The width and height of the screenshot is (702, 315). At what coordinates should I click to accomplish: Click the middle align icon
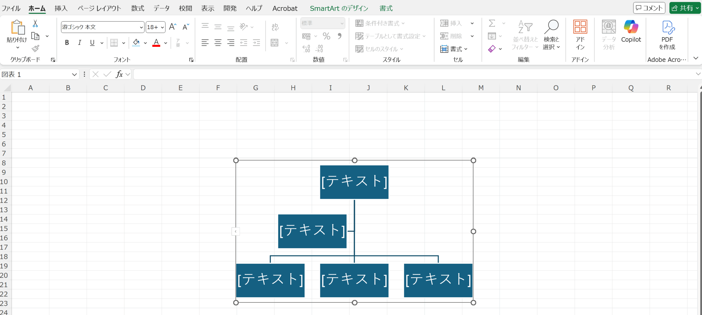[x=218, y=27]
